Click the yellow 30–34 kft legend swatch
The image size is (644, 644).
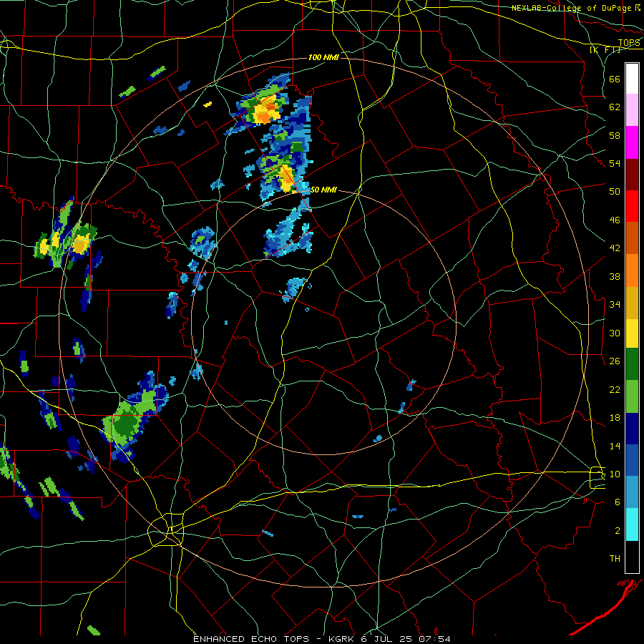coord(632,333)
